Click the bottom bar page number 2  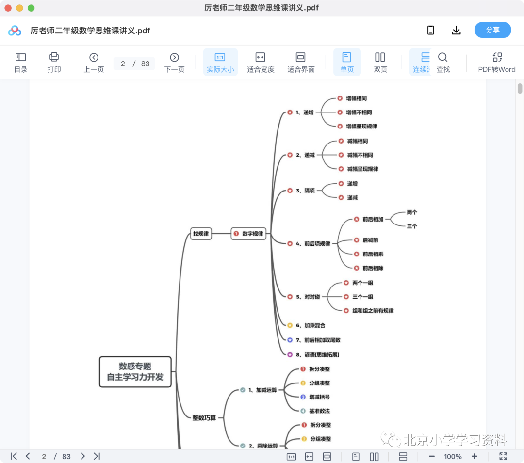(x=44, y=457)
